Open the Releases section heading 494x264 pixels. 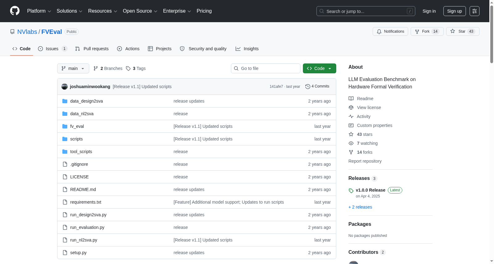pyautogui.click(x=359, y=178)
